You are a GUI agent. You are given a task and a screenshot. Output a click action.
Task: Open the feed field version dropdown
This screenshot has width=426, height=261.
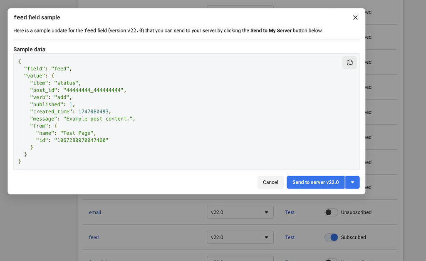click(x=240, y=237)
